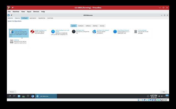Open the Configure time clock icon

pyautogui.click(x=74, y=32)
